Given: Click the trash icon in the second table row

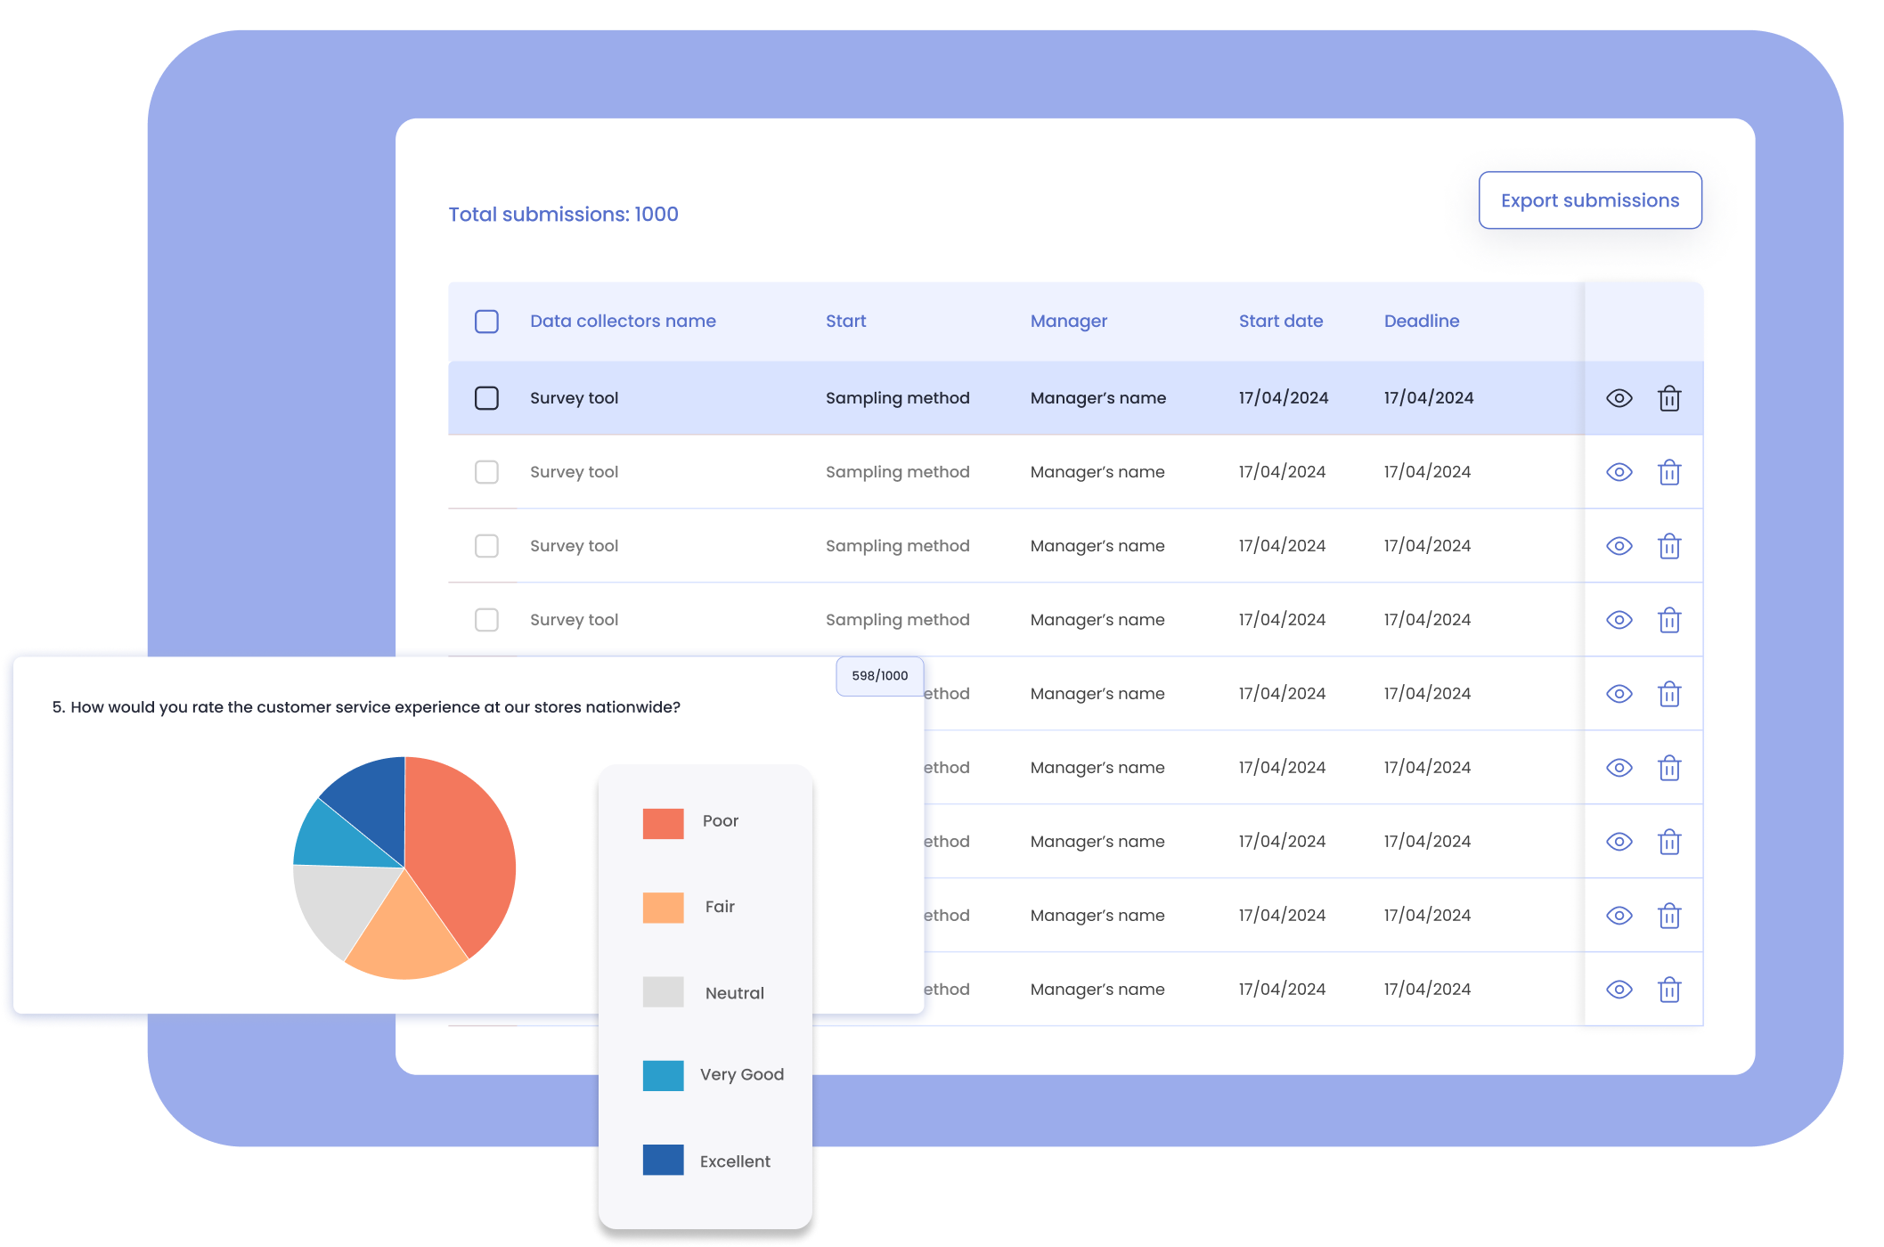Looking at the screenshot, I should click(x=1668, y=472).
